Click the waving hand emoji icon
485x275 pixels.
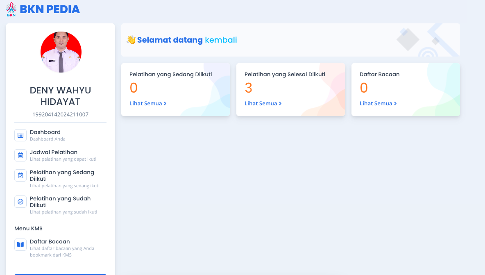pyautogui.click(x=131, y=40)
